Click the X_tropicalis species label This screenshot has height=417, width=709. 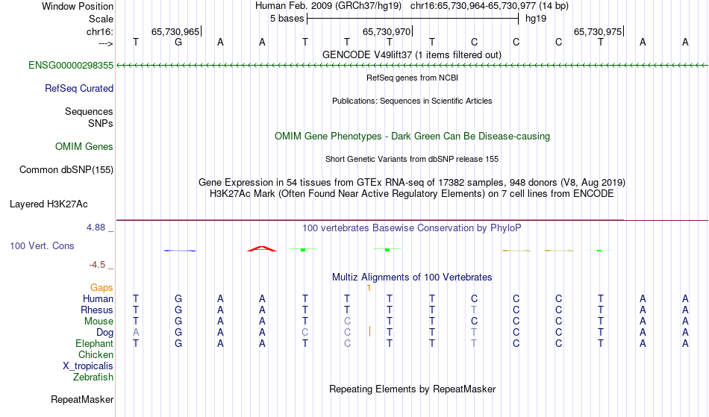[88, 366]
